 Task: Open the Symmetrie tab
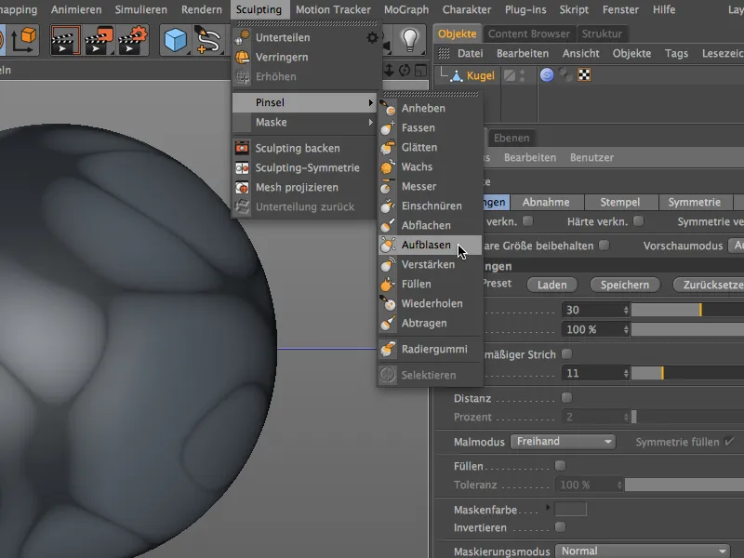point(694,202)
